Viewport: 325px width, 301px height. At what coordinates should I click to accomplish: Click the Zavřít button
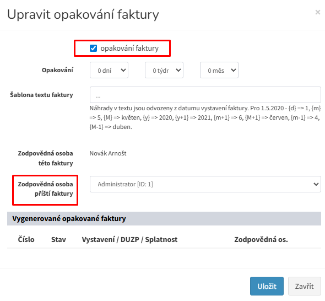pyautogui.click(x=304, y=286)
